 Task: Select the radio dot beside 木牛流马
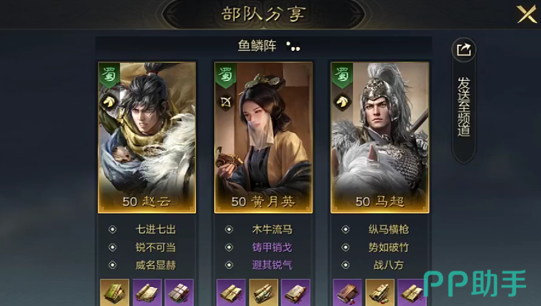point(229,229)
